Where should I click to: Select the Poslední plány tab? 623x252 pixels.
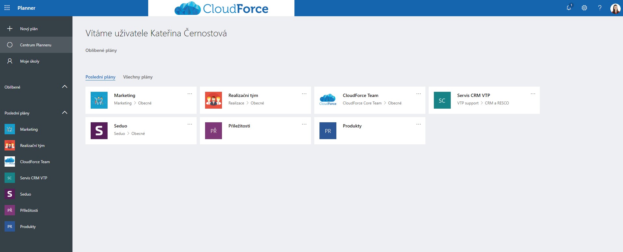click(100, 77)
